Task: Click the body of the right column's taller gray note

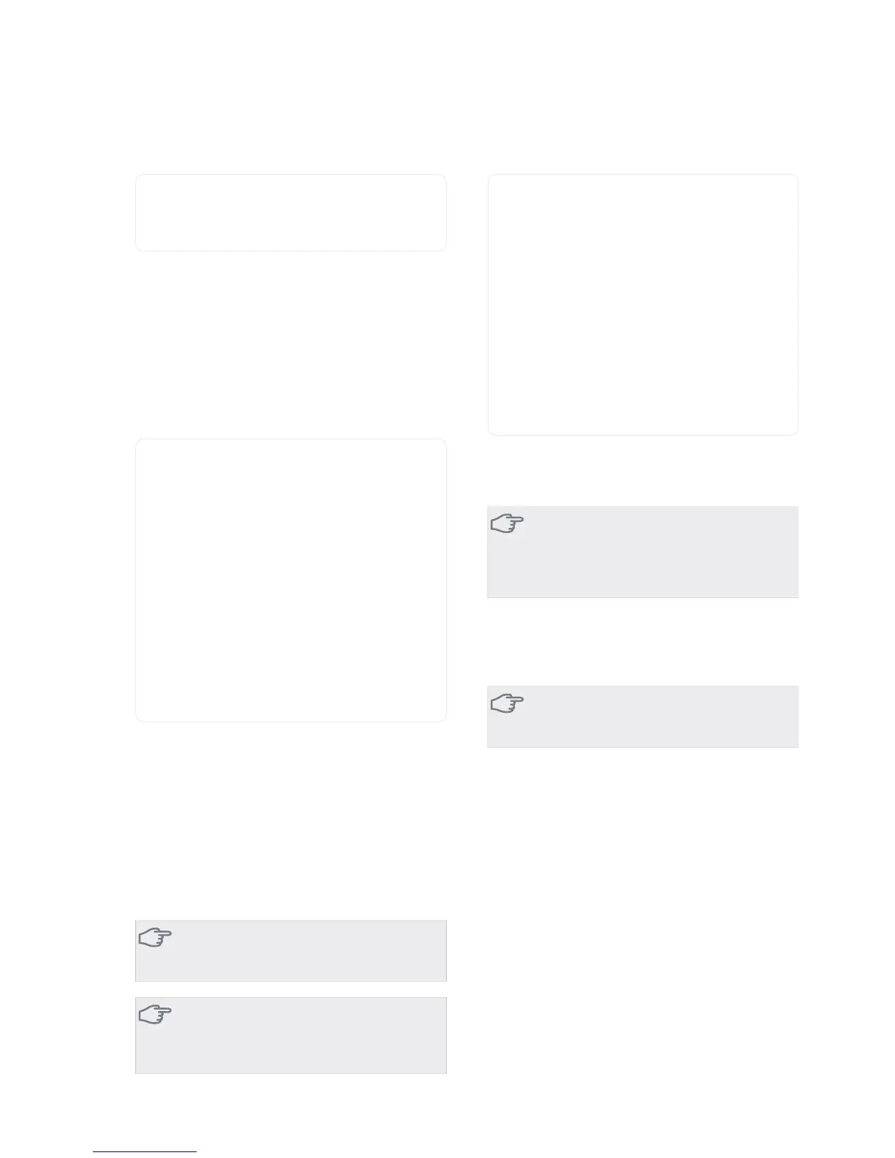Action: coord(643,552)
